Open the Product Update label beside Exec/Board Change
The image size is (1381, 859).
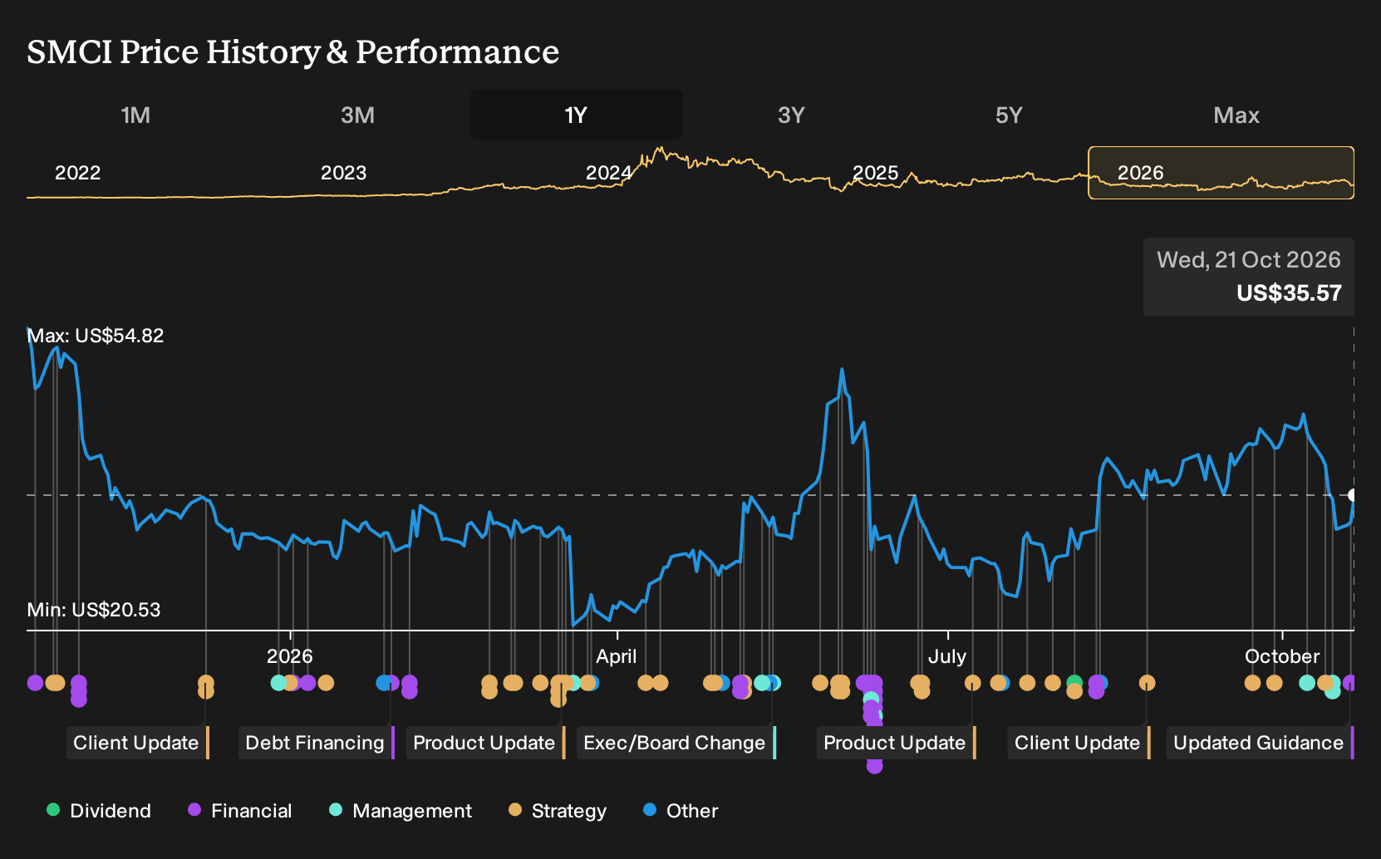(486, 743)
